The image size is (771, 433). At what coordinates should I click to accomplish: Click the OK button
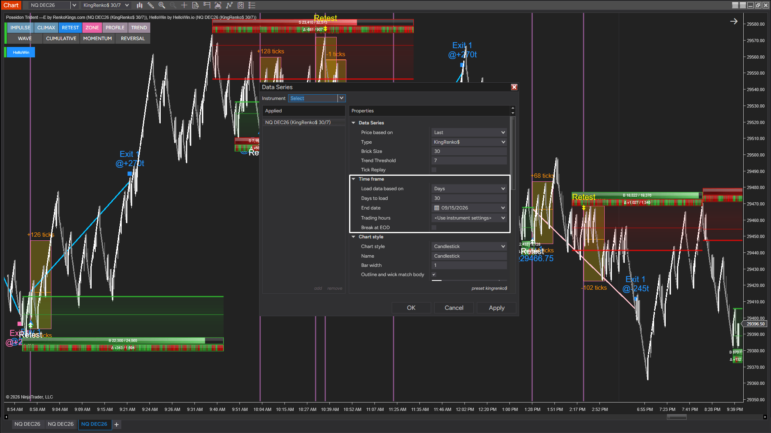click(x=411, y=308)
